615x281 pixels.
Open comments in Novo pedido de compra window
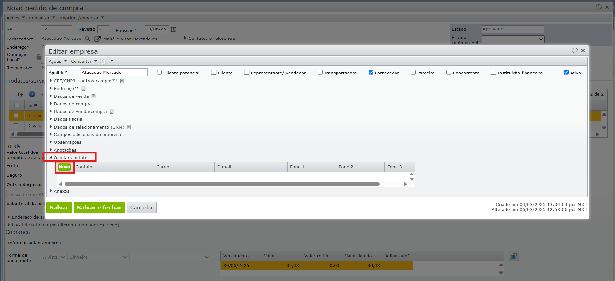[x=598, y=7]
